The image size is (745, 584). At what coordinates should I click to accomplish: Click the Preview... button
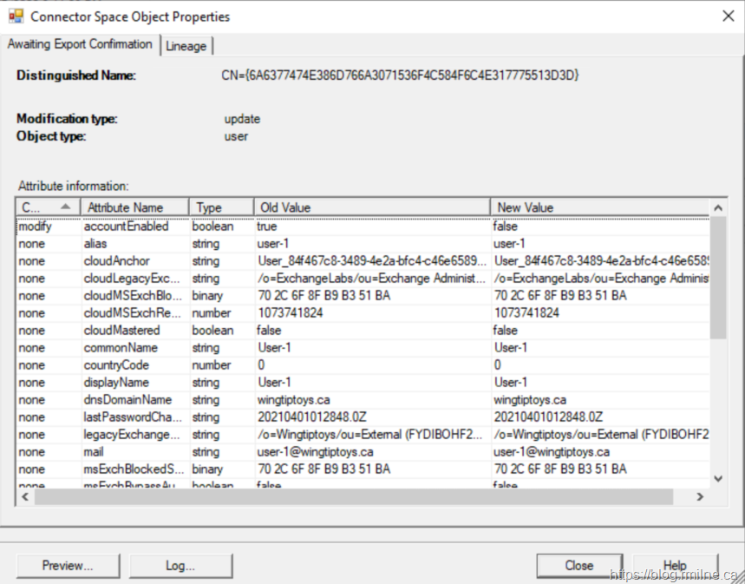point(68,566)
